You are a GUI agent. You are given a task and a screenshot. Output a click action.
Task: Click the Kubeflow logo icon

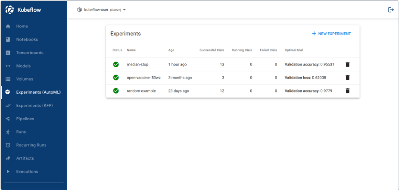click(9, 9)
